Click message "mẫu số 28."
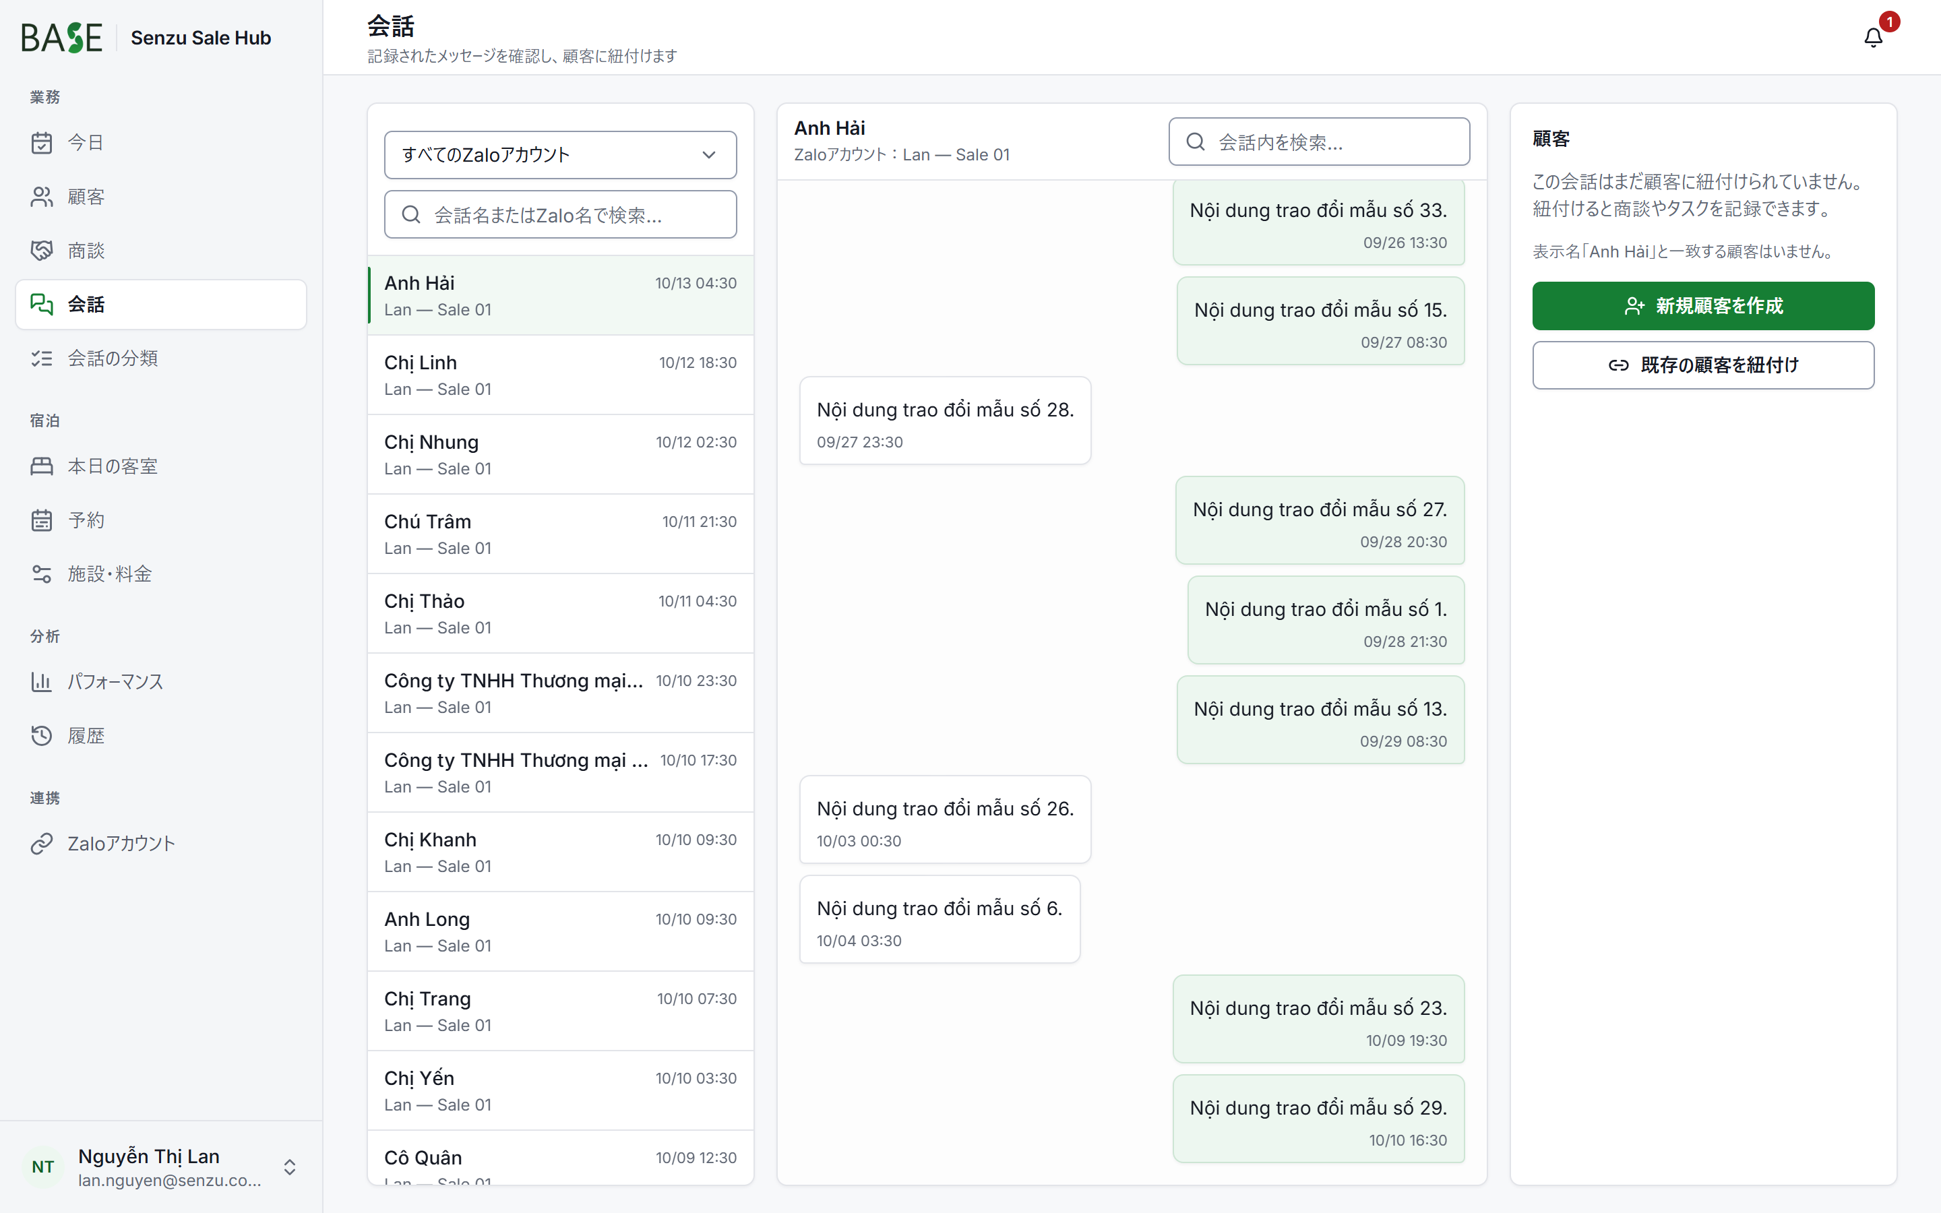 945,421
